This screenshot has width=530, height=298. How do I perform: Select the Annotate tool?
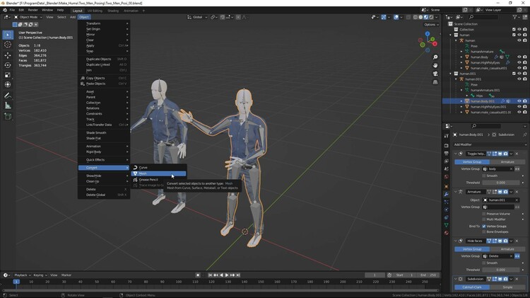[x=8, y=96]
